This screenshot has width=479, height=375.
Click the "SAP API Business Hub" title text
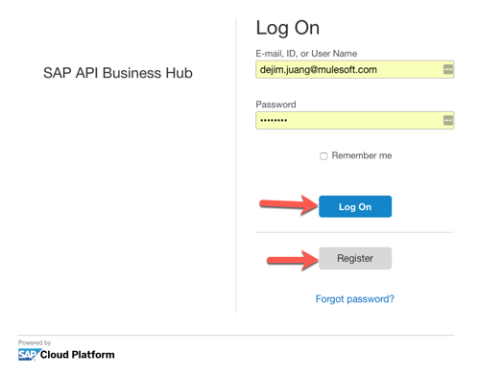click(x=118, y=73)
